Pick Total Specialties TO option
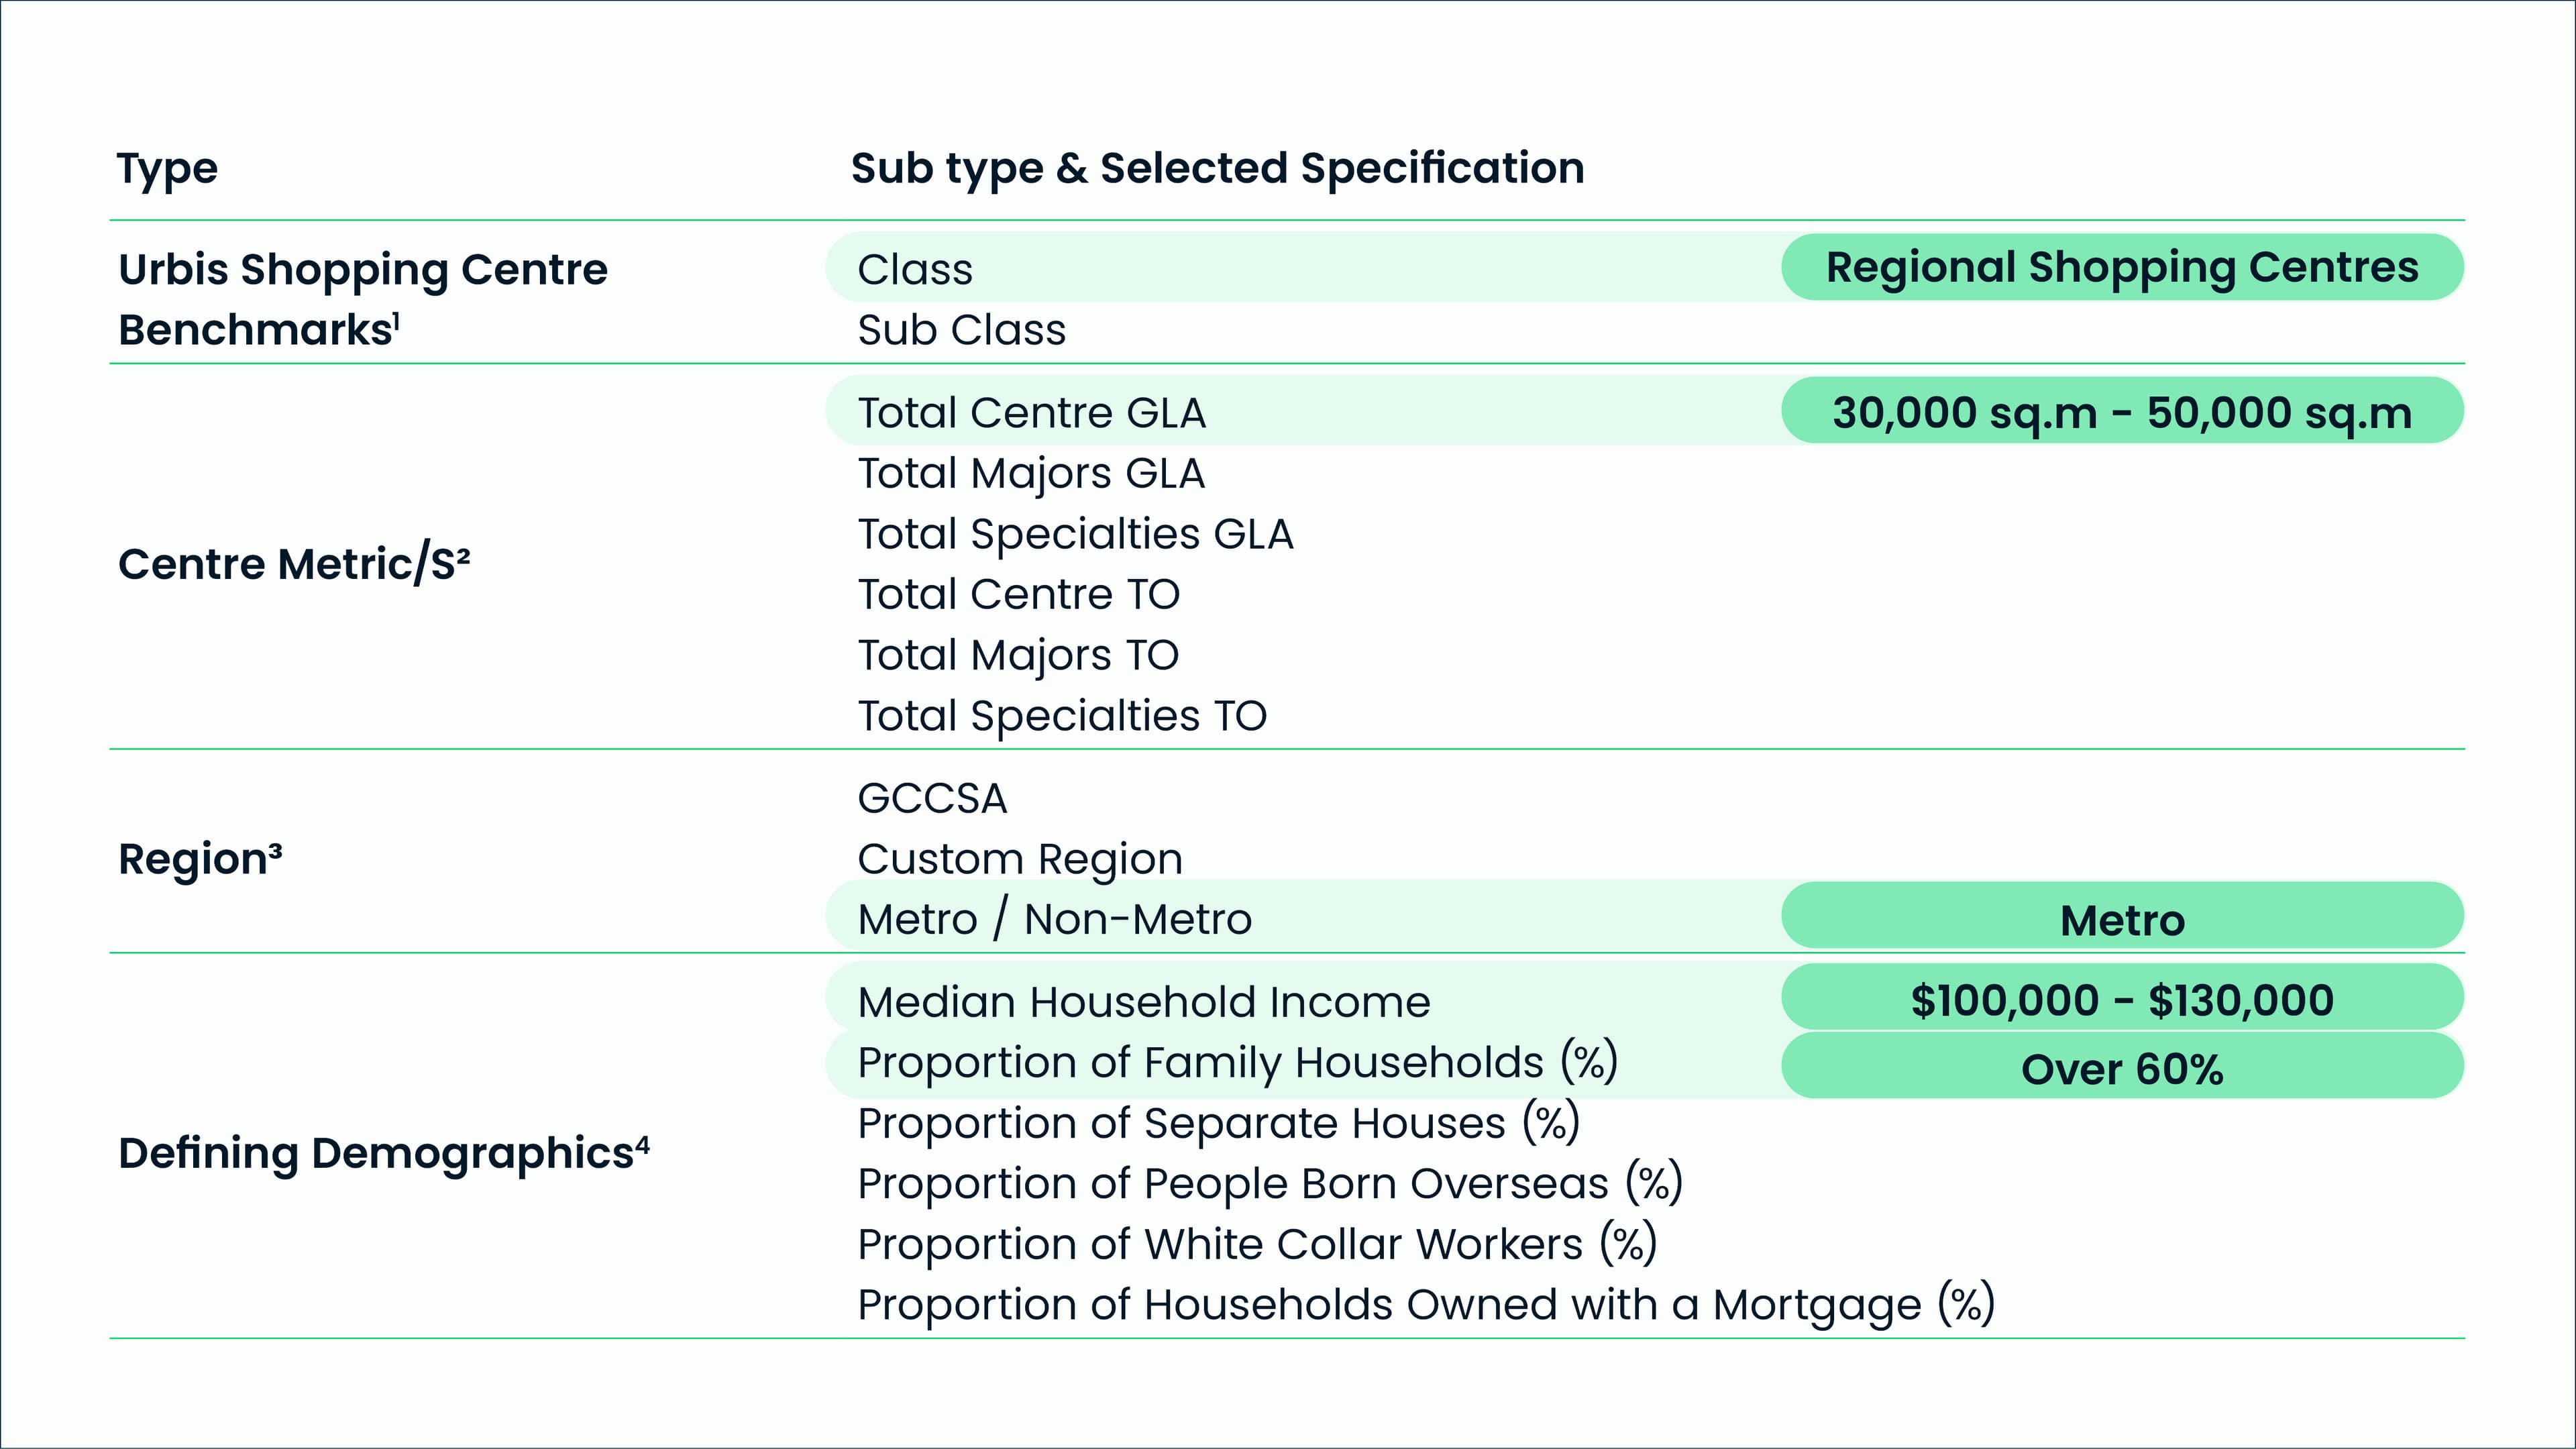 tap(1061, 716)
